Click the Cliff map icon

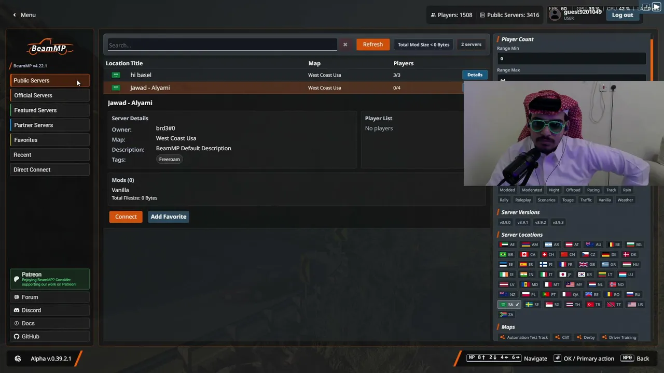558,337
